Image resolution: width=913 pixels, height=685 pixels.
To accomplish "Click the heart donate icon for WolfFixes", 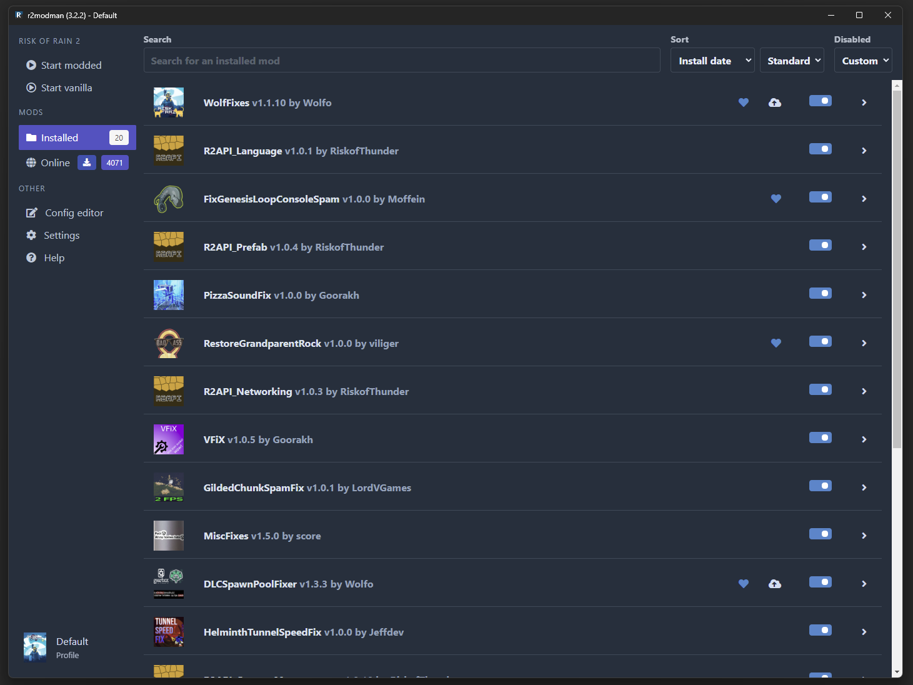I will pyautogui.click(x=743, y=102).
